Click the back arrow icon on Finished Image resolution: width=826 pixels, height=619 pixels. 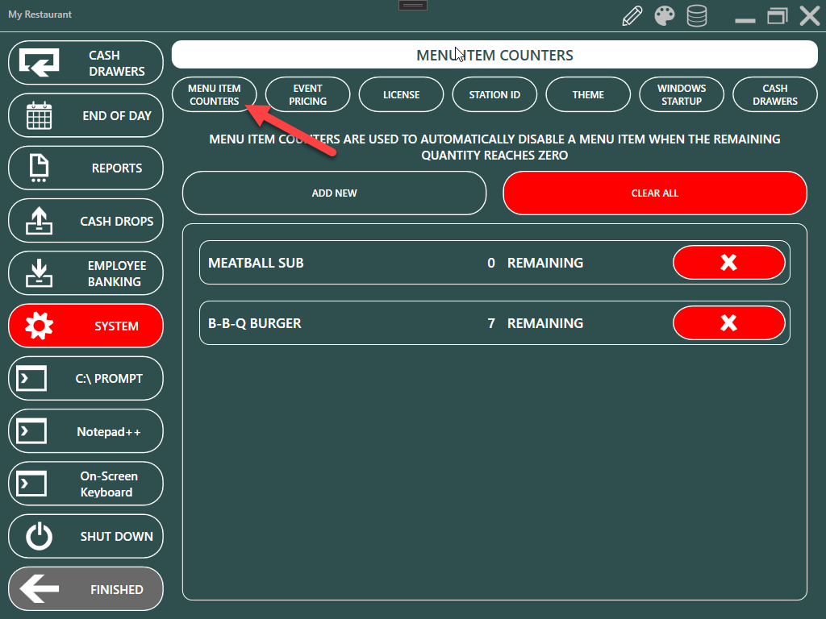39,590
